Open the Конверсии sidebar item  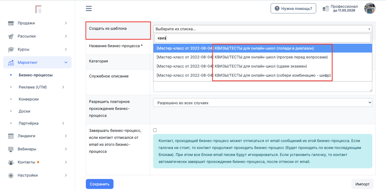29,99
